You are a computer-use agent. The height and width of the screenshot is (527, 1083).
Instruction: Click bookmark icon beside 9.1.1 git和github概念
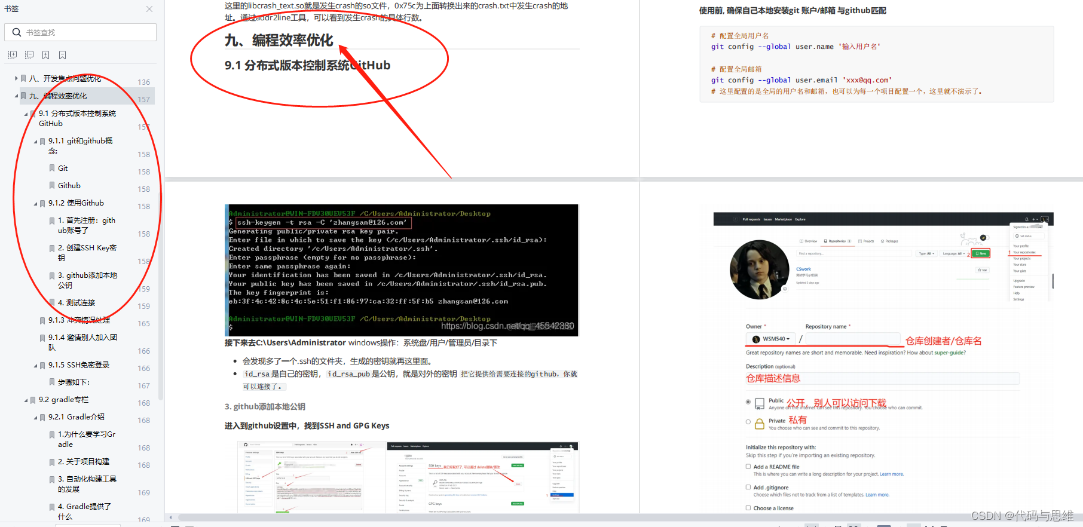click(42, 141)
